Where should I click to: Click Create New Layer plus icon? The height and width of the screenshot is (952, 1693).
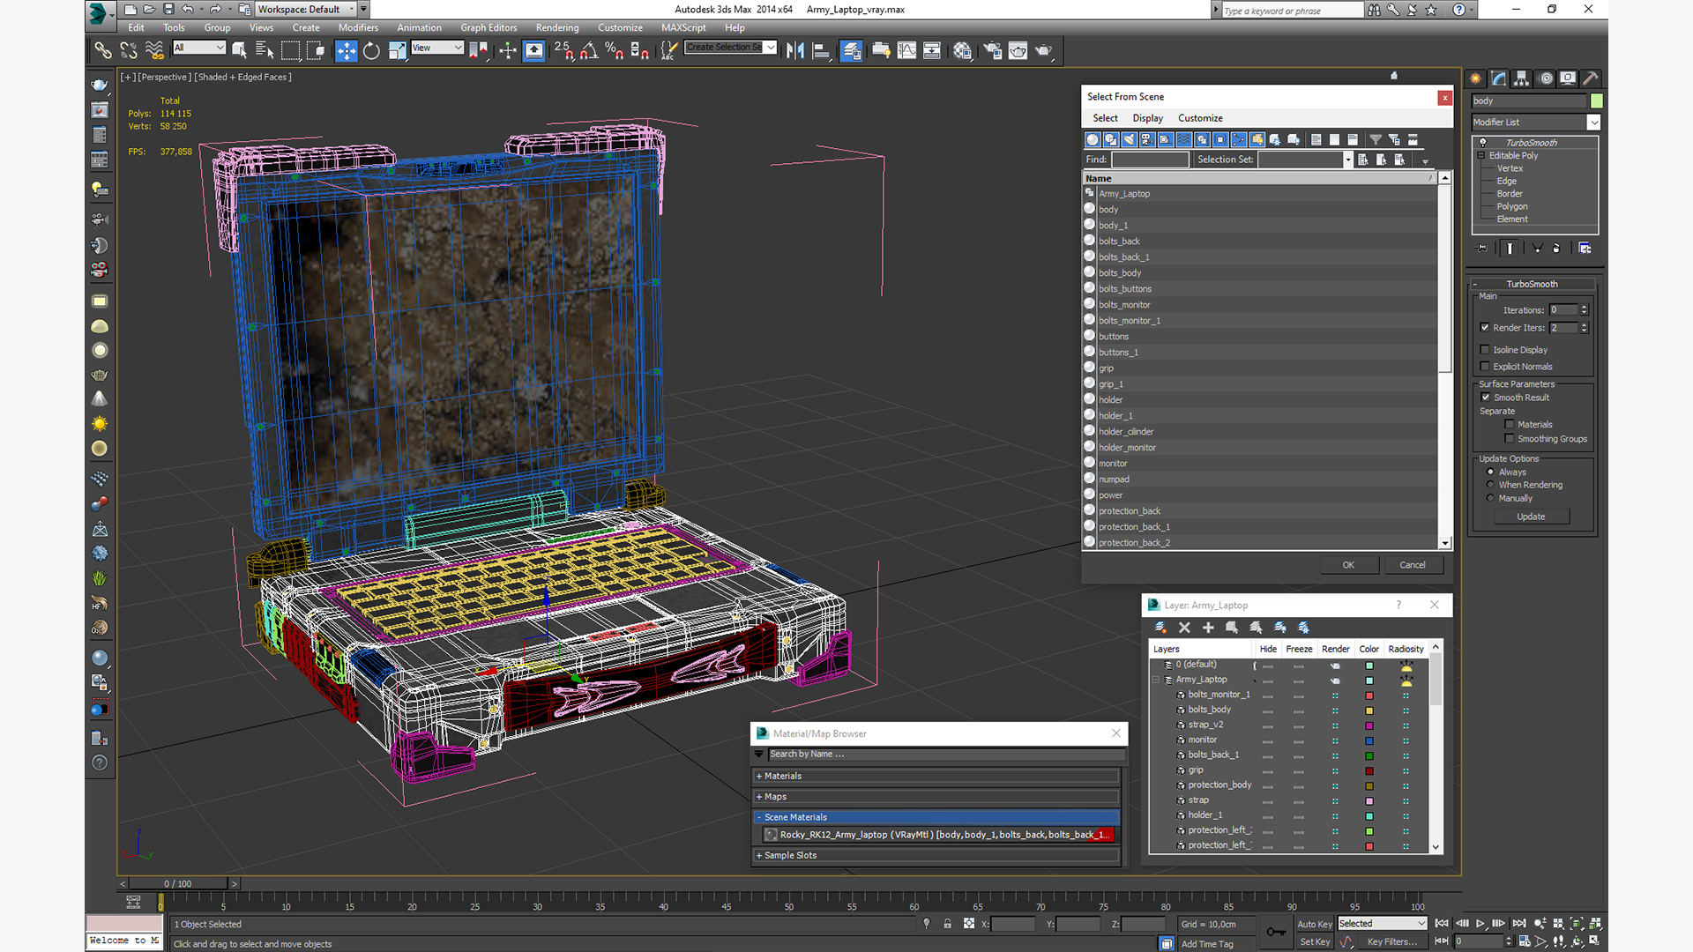coord(1208,628)
